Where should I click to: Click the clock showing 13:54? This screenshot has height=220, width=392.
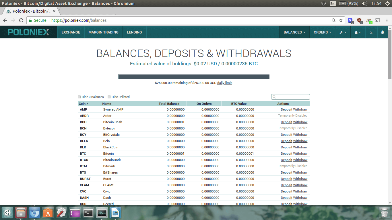[x=376, y=3]
